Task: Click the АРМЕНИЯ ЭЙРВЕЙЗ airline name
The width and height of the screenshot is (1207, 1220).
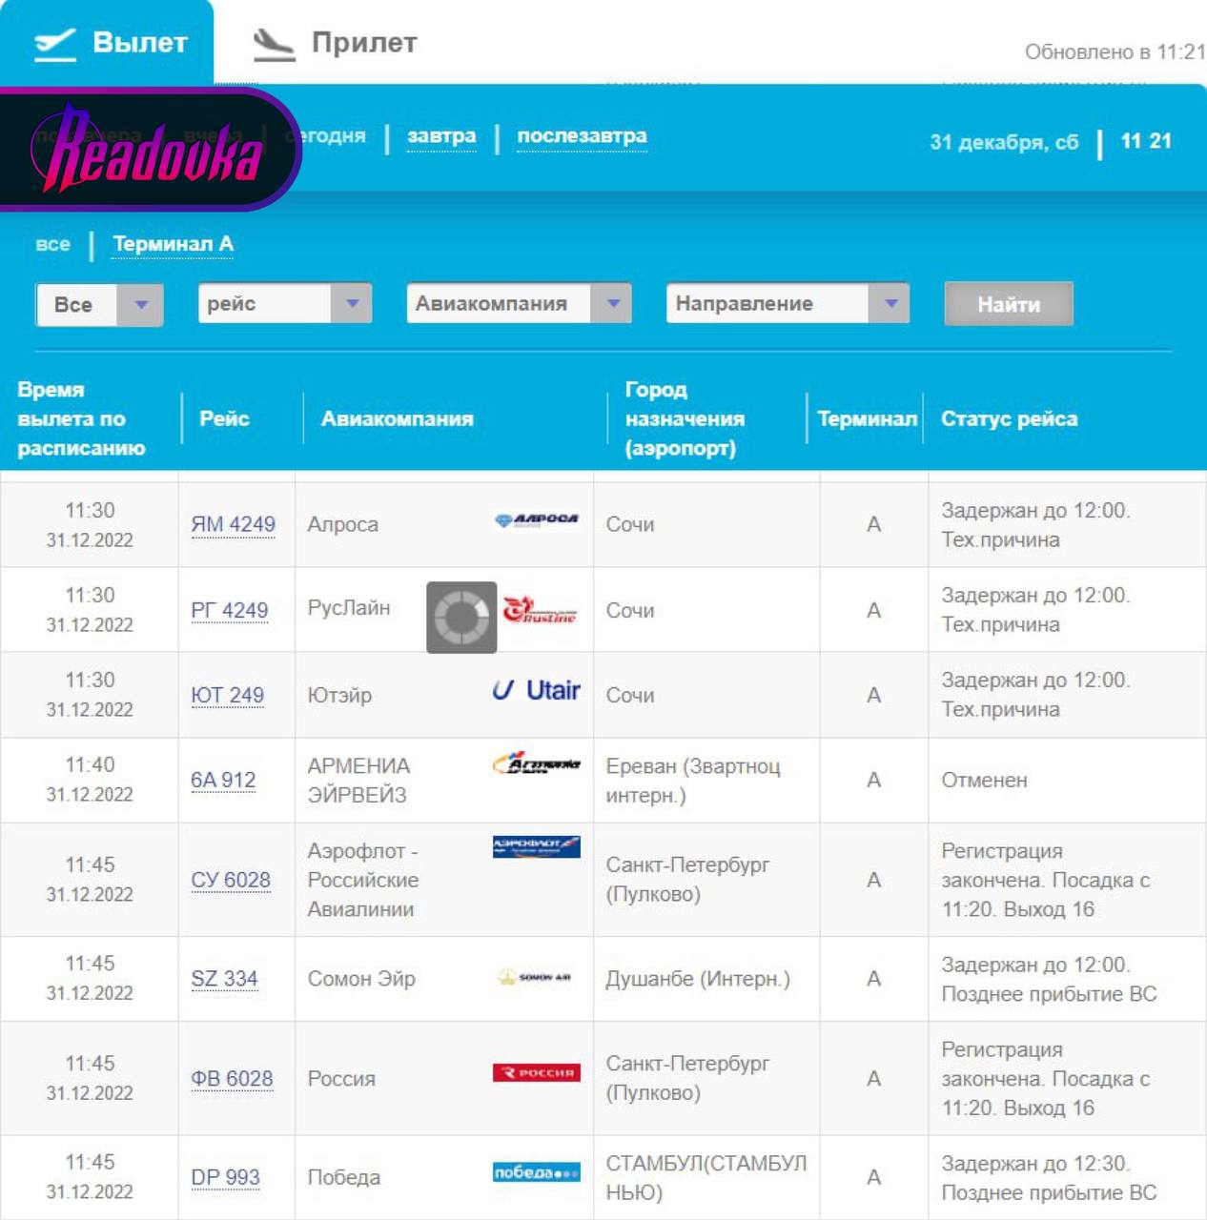Action: coord(358,781)
